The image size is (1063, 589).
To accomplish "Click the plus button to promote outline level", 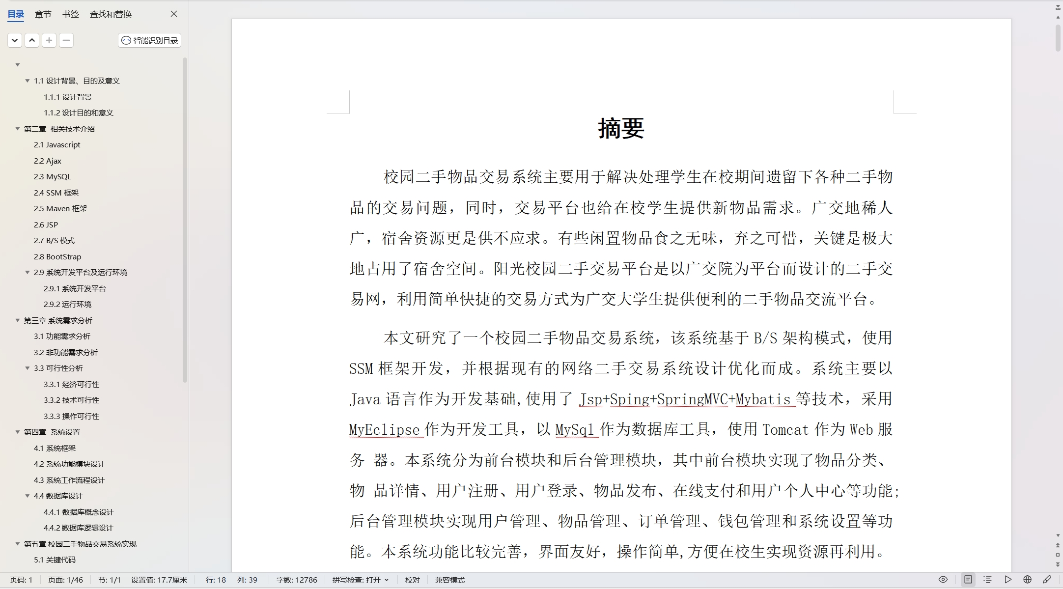I will pyautogui.click(x=49, y=40).
